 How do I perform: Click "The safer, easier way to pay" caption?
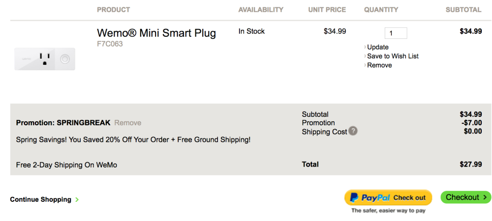click(388, 211)
